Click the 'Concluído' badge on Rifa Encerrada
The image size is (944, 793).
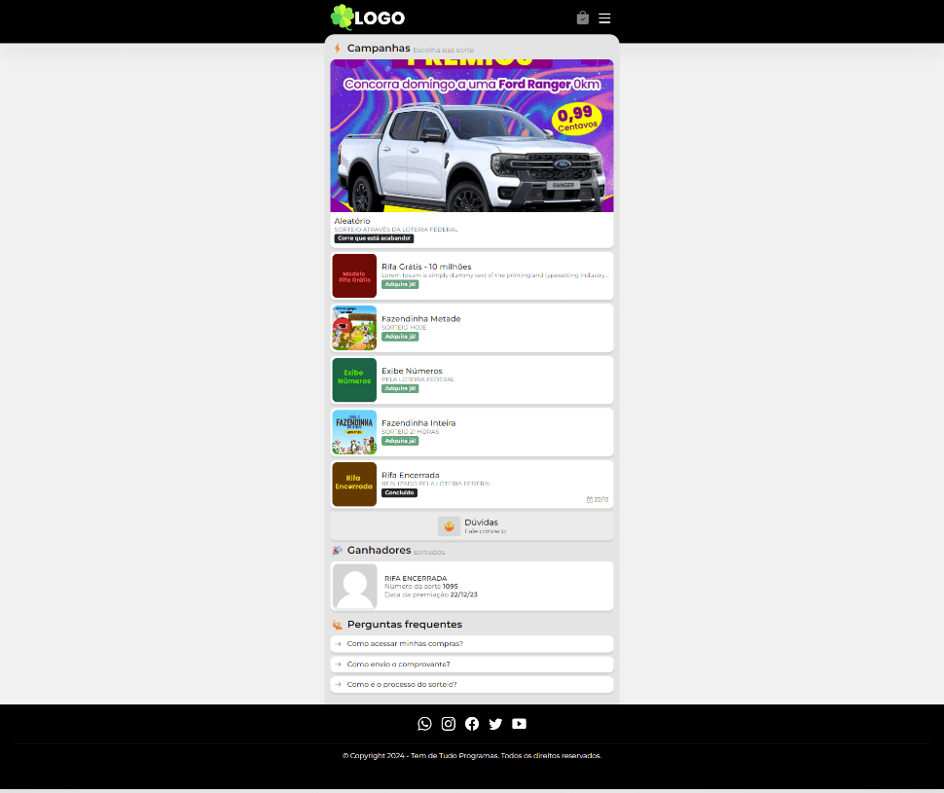point(400,492)
